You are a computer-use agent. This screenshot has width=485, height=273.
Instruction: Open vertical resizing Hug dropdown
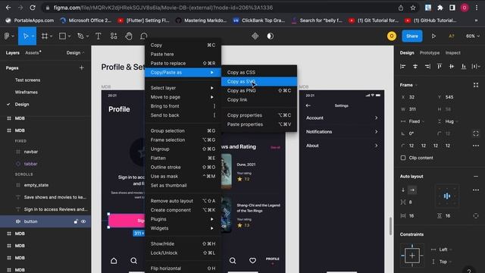tap(452, 121)
